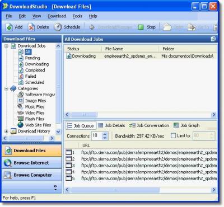
Task: Select the empireearth2_spdemo_en file name
Action: [x=130, y=56]
